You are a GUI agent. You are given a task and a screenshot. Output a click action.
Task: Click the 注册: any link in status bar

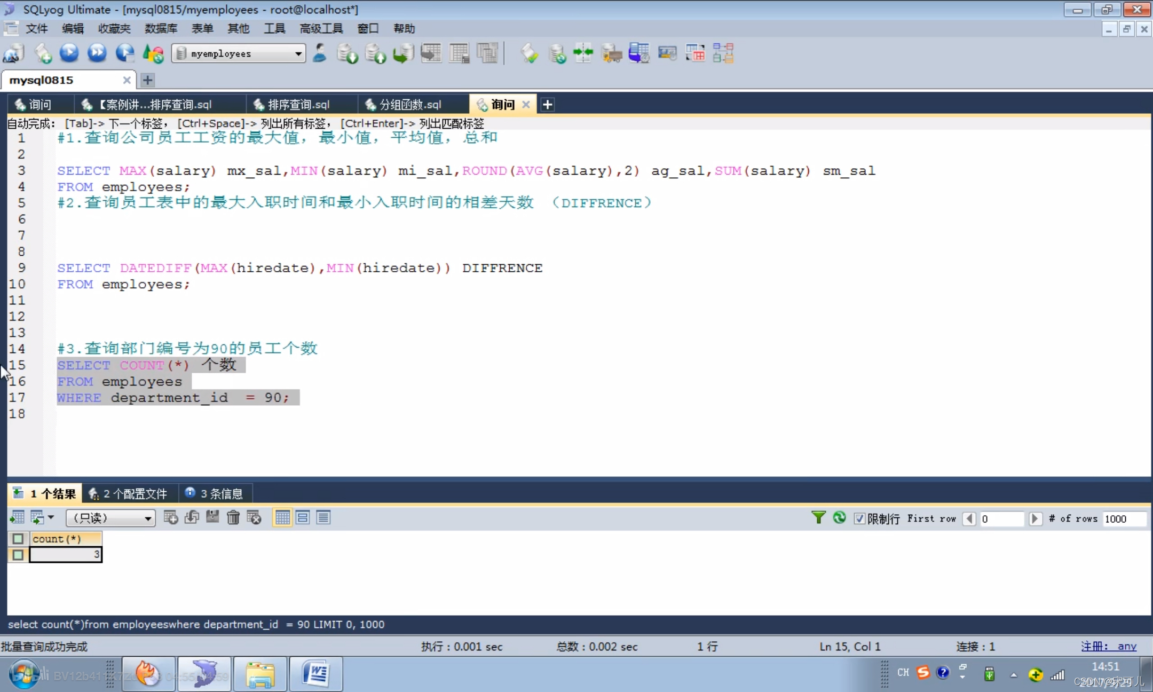tap(1109, 646)
